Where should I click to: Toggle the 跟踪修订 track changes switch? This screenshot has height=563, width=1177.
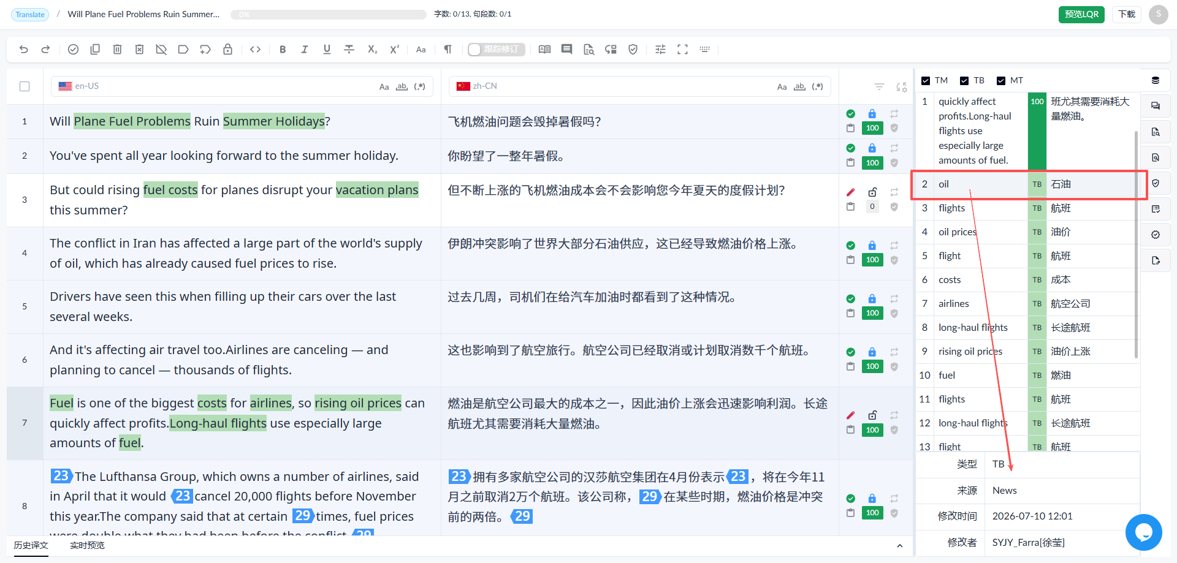tap(496, 50)
